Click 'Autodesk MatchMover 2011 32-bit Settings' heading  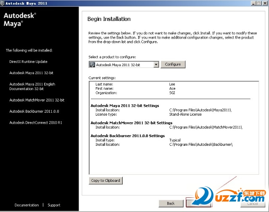132,123
